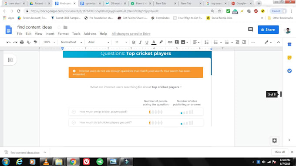Collapse the side panel arrow
Image resolution: width=296 pixels, height=166 pixels.
pyautogui.click(x=289, y=140)
